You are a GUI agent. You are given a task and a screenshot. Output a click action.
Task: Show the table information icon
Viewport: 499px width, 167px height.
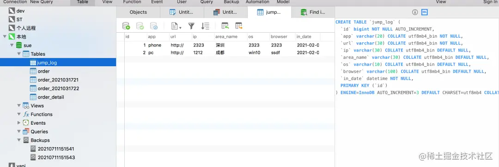pyautogui.click(x=415, y=12)
